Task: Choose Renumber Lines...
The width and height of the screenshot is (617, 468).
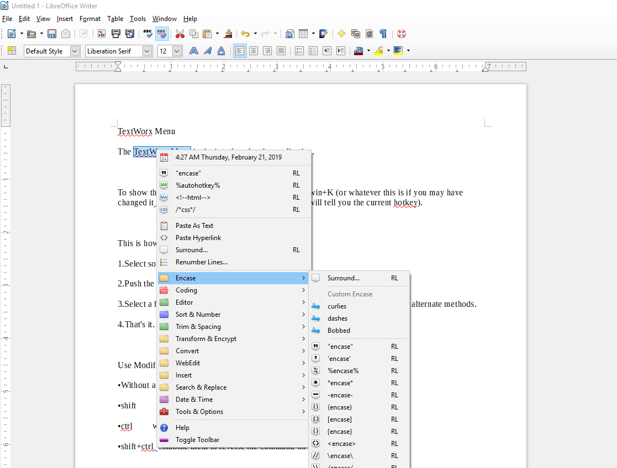Action: point(234,262)
